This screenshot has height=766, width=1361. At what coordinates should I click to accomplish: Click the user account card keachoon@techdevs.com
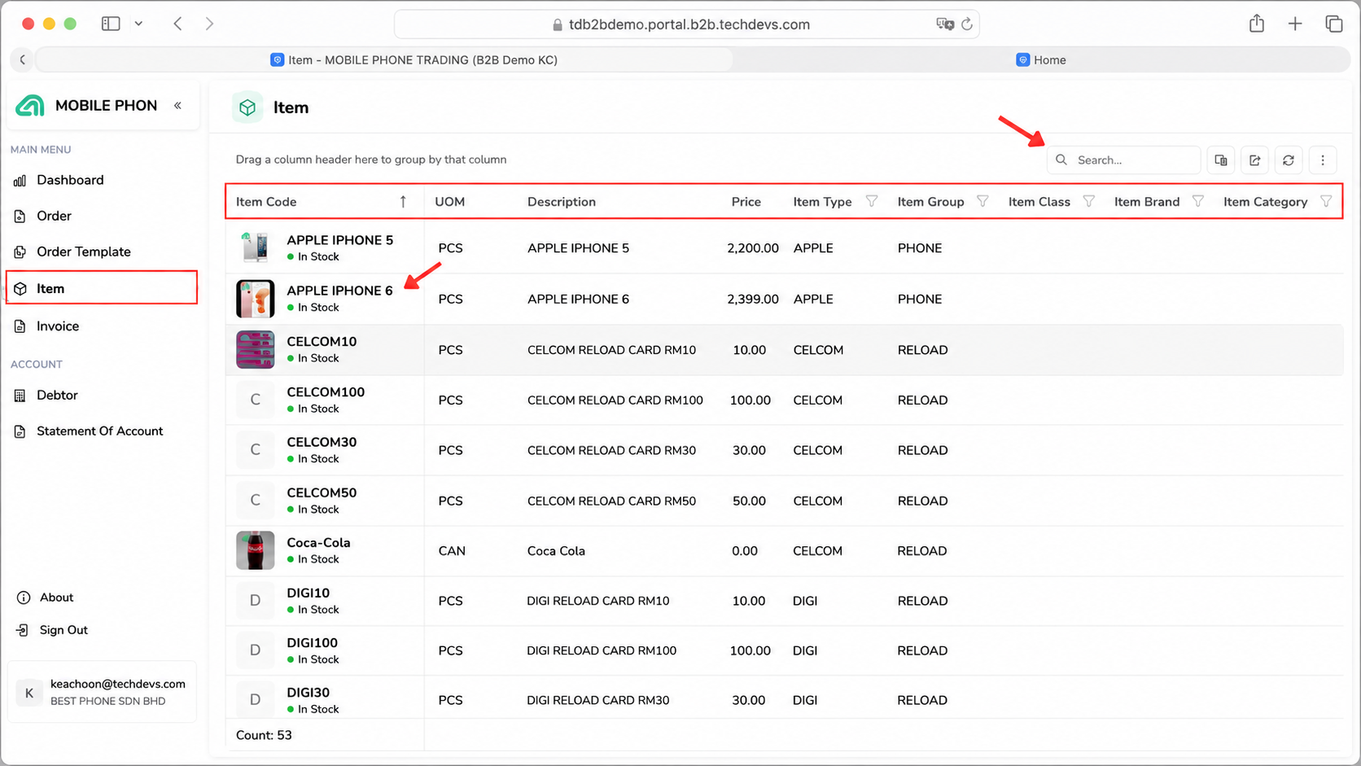pos(102,692)
